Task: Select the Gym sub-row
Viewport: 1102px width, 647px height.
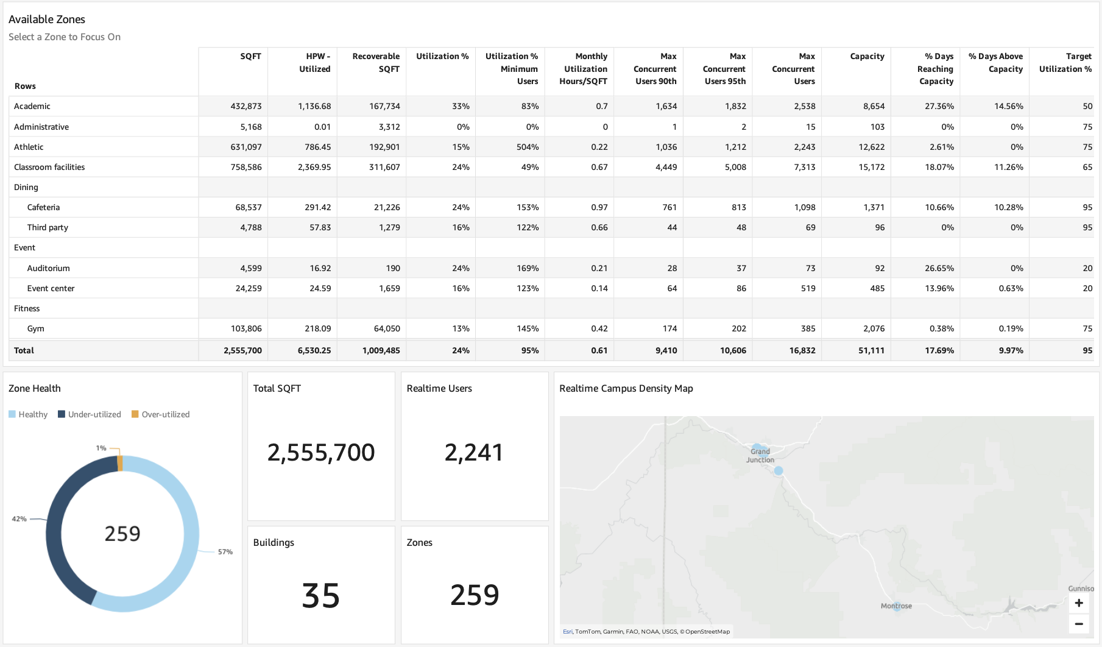Action: (551, 328)
